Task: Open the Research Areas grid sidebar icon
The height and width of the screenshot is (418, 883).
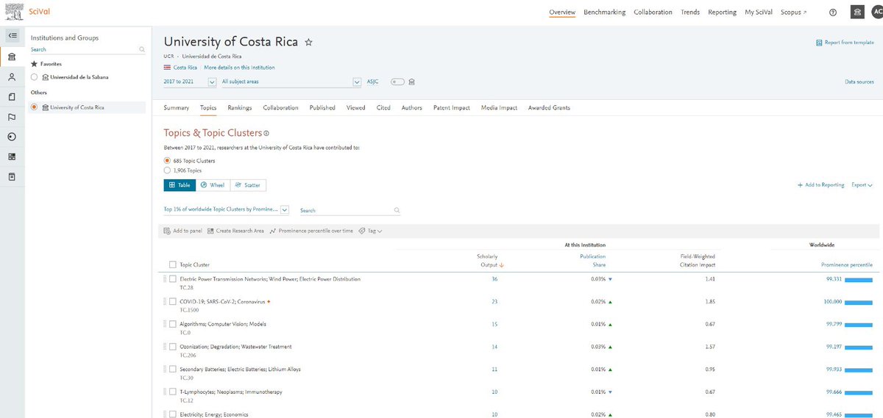Action: coord(13,156)
